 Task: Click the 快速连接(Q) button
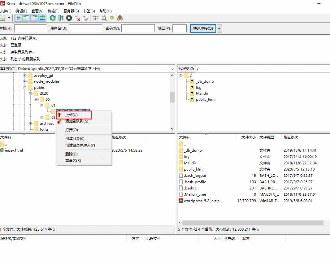click(x=203, y=28)
